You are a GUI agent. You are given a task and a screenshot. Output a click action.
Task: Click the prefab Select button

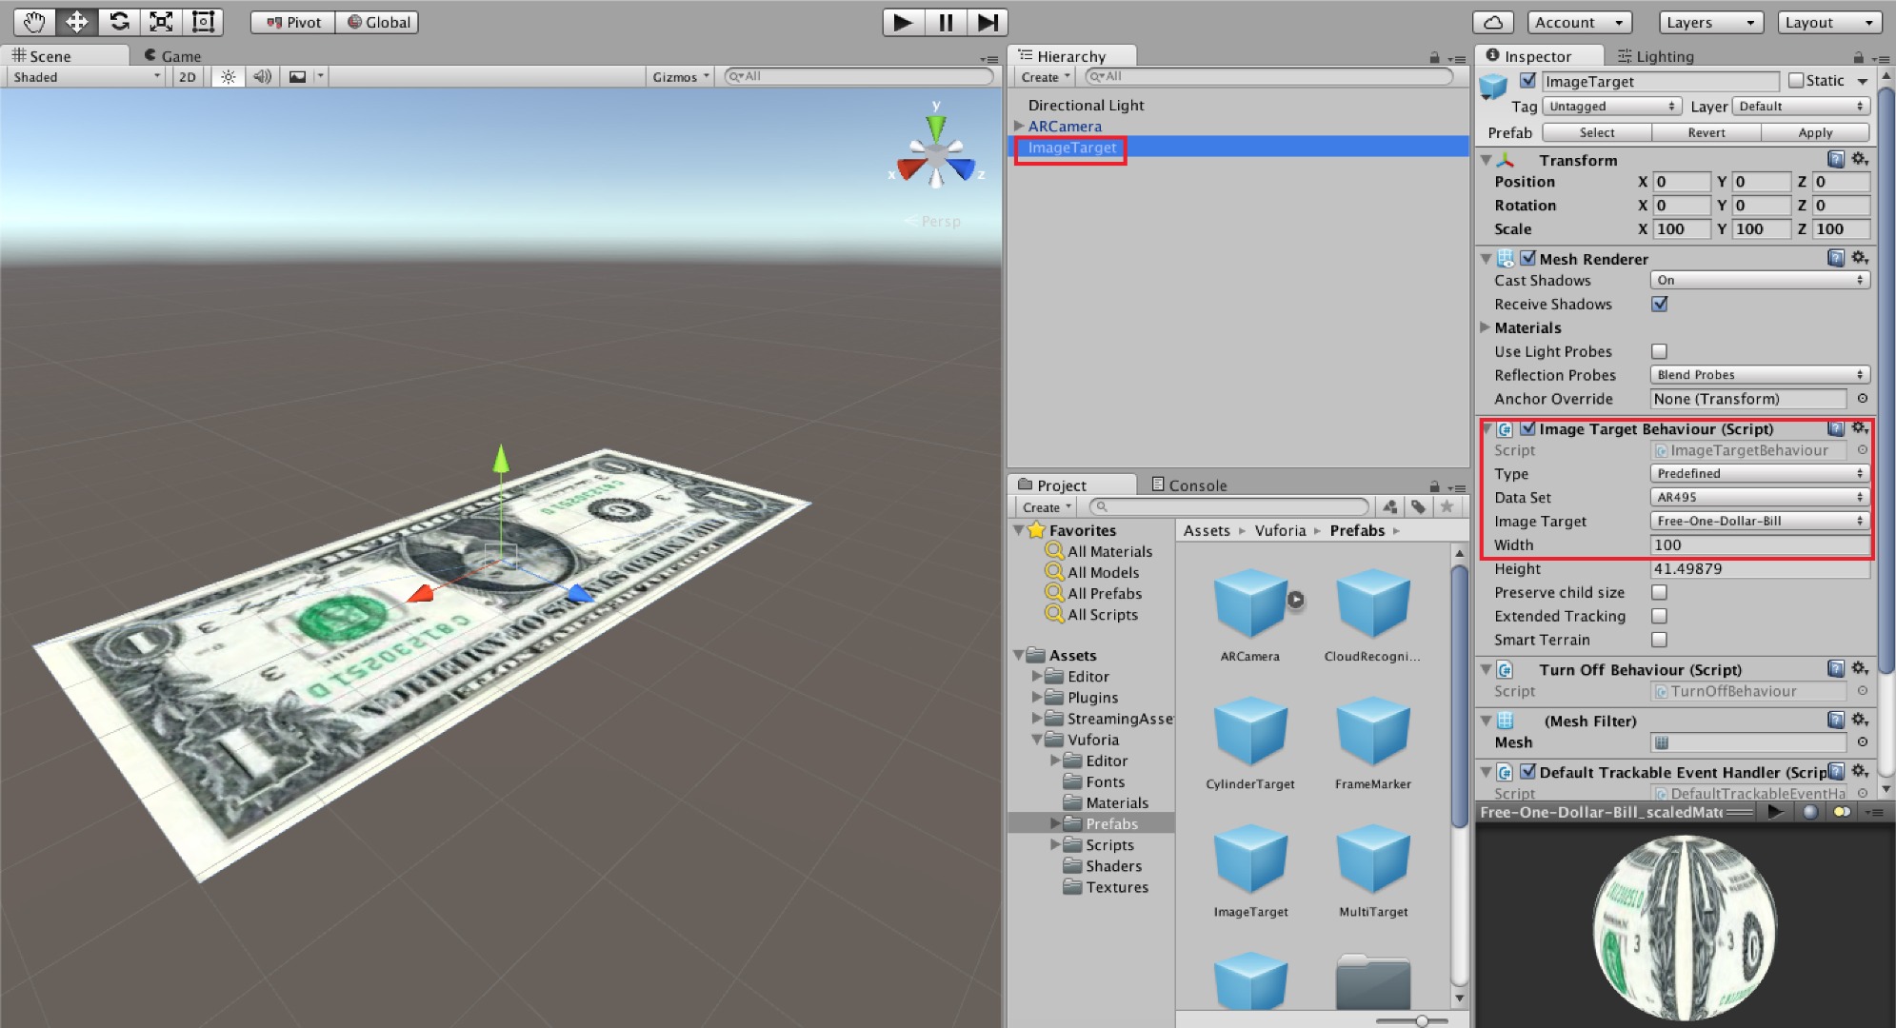(x=1597, y=132)
